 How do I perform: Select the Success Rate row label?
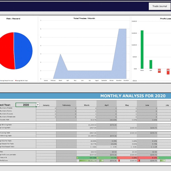tap(5, 120)
